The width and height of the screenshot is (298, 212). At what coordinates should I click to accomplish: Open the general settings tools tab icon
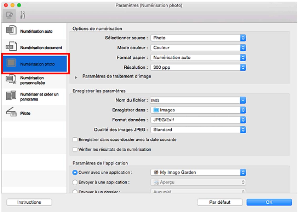click(22, 15)
